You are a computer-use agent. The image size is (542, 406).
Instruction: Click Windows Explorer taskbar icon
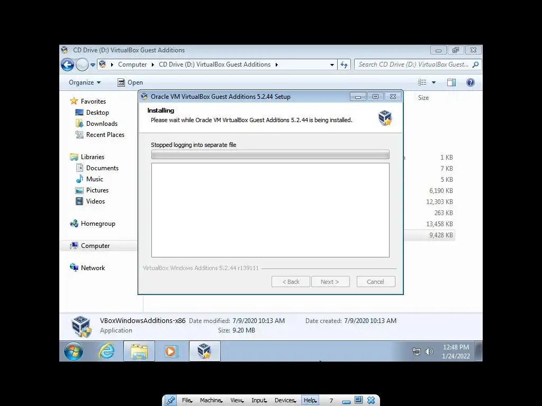139,352
